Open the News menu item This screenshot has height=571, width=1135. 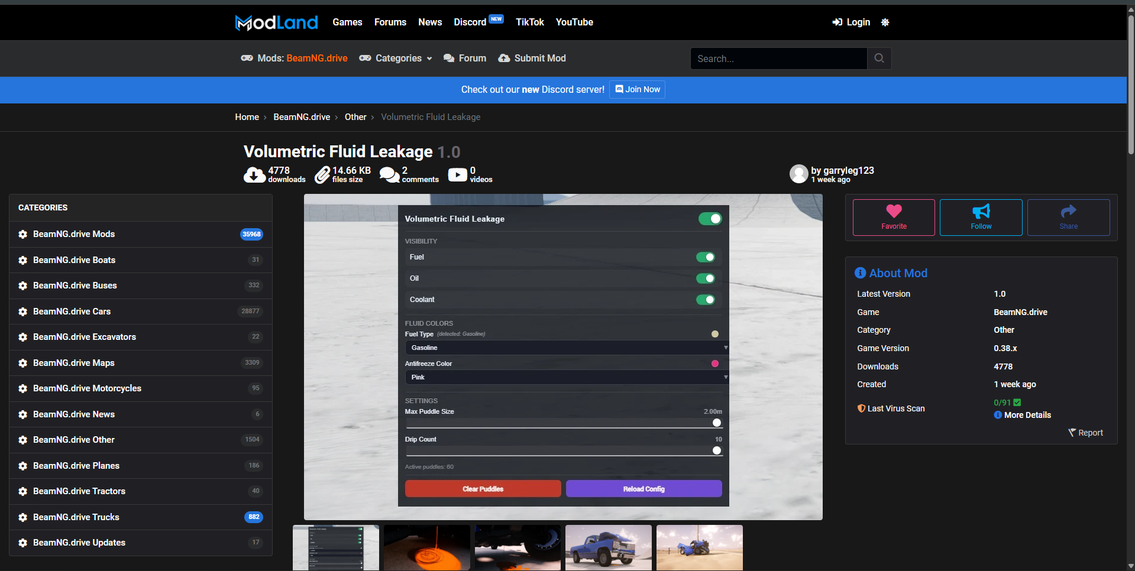coord(430,22)
